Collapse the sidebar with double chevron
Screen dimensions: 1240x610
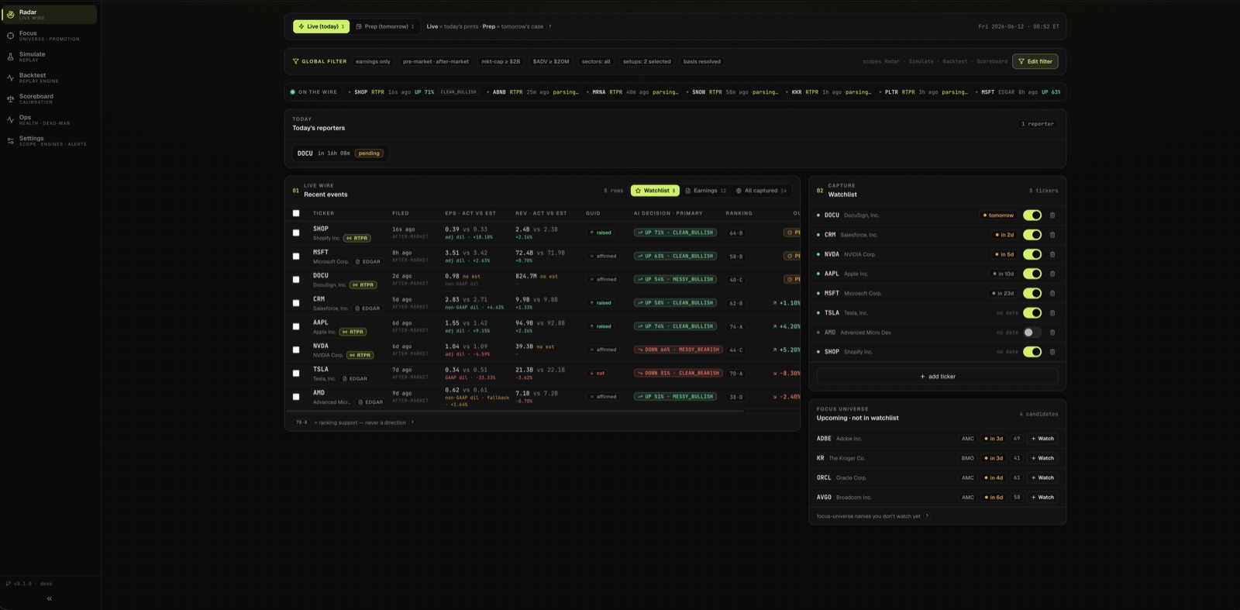50,598
